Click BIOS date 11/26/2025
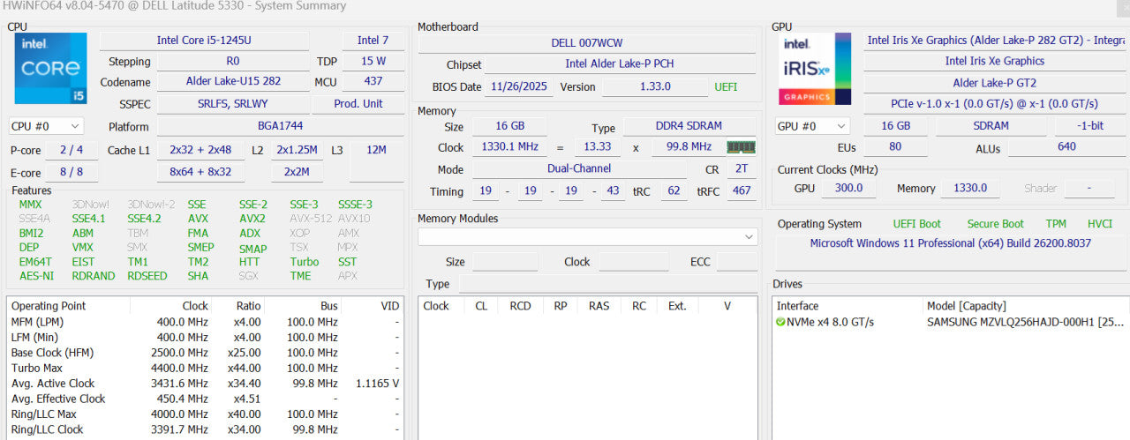 519,87
